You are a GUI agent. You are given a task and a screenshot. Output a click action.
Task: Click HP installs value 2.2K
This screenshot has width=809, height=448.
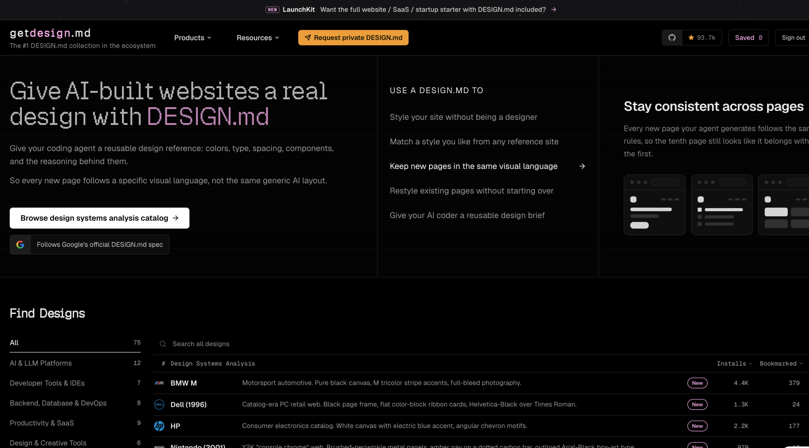pos(741,426)
